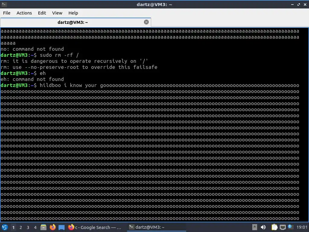309x232 pixels.
Task: Minimize the terminal window
Action: click(292, 4)
